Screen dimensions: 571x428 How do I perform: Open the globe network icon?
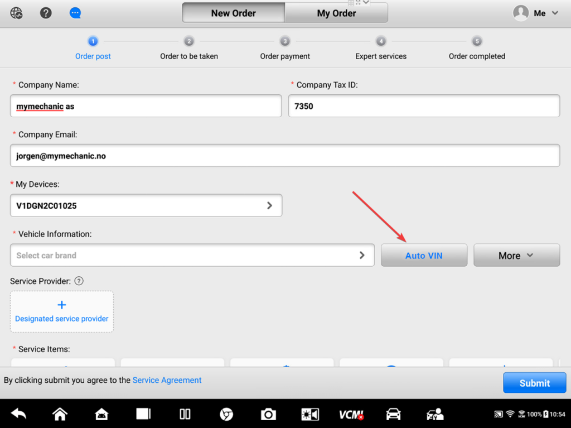[x=16, y=13]
